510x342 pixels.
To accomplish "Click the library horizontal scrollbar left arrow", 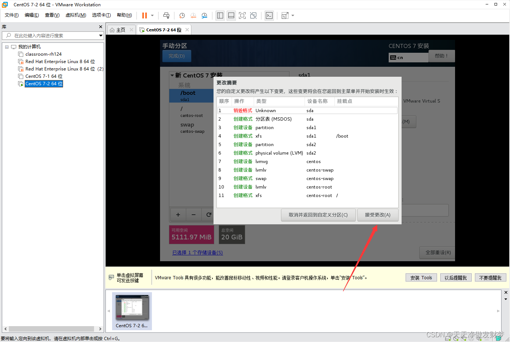I will tap(6, 329).
